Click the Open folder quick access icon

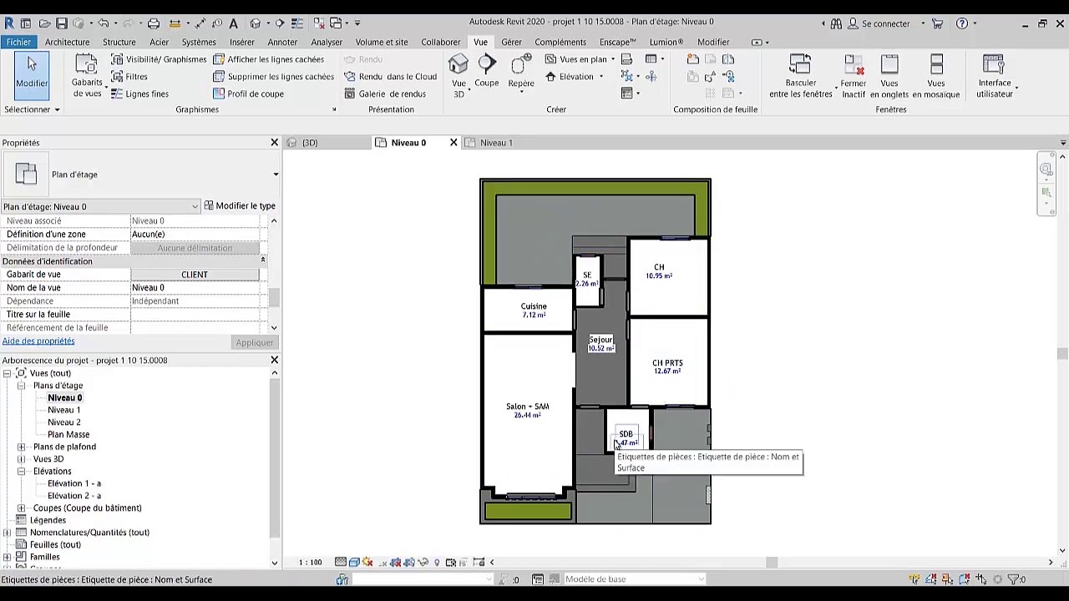click(44, 23)
